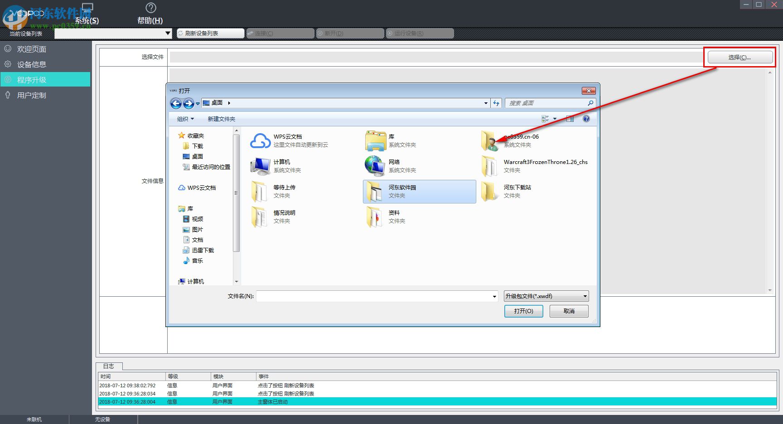Open the 组织 dropdown menu

(x=185, y=119)
